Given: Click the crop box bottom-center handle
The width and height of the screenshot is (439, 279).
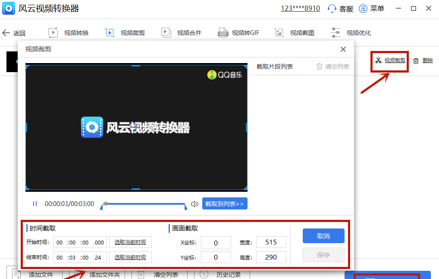Looking at the screenshot, I should [136, 189].
